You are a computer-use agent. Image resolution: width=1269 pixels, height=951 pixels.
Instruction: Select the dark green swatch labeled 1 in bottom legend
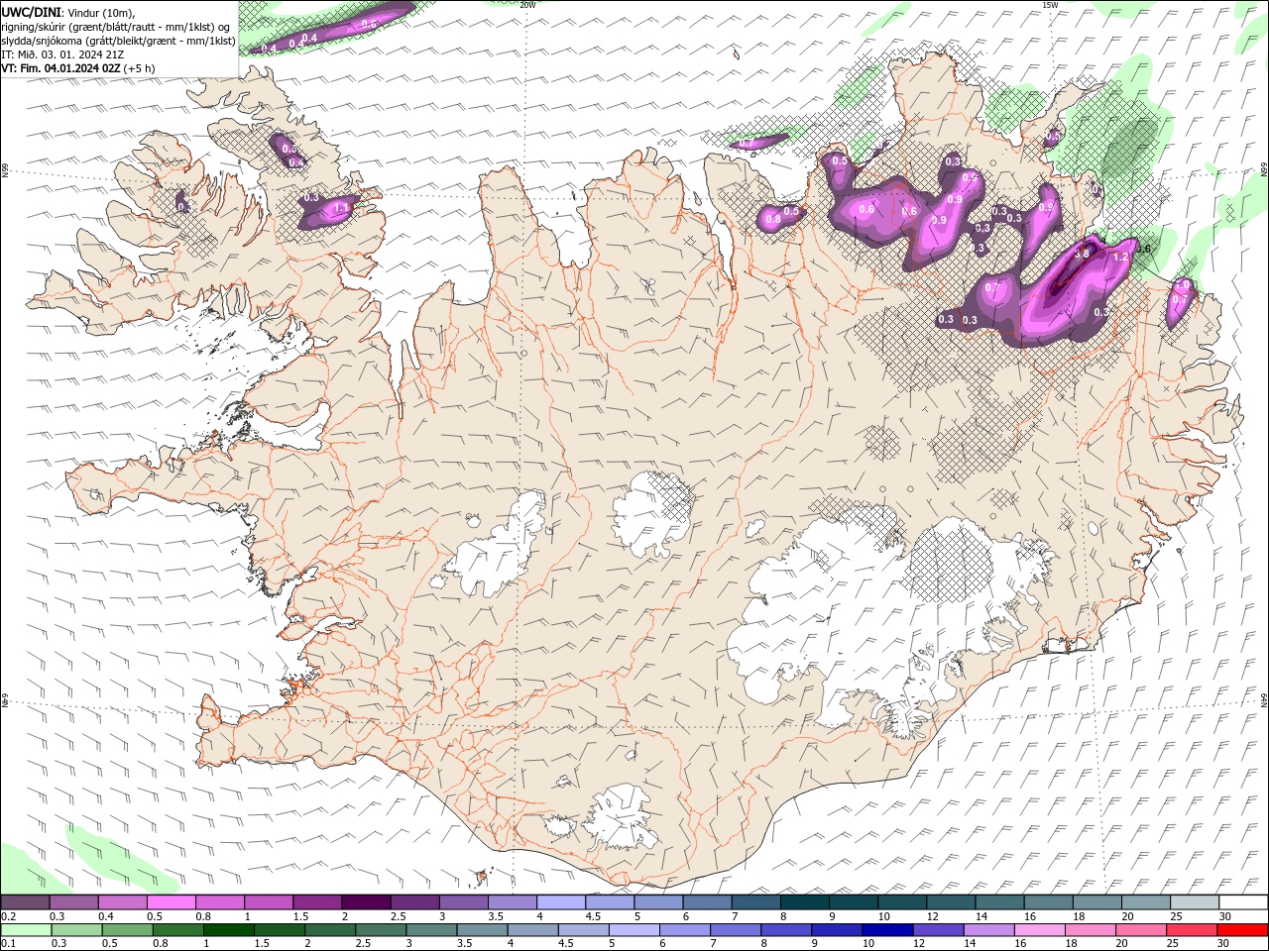(228, 930)
